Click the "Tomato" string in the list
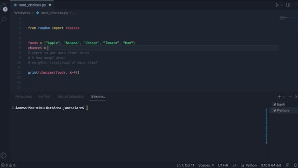 [x=111, y=43]
